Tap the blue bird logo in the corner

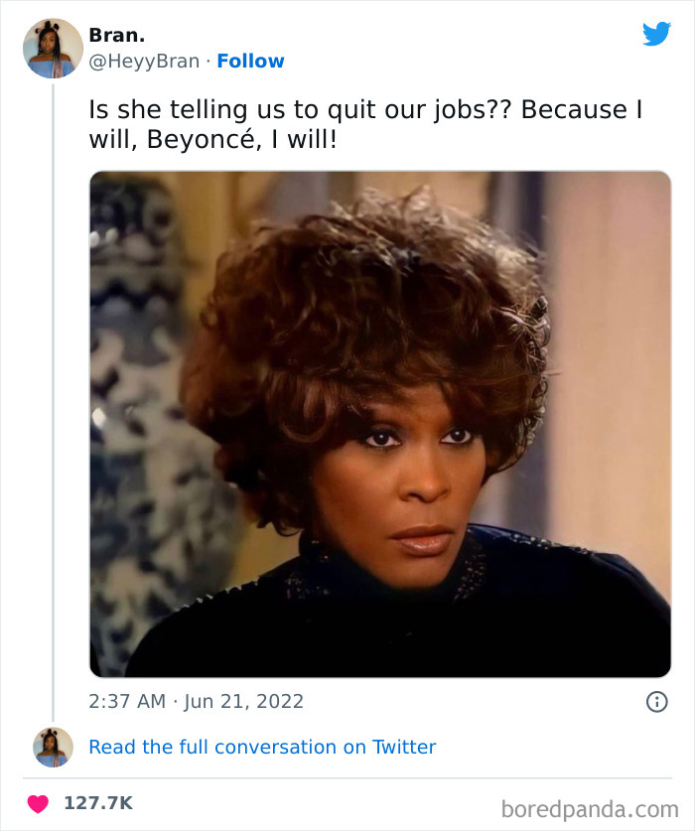point(657,33)
